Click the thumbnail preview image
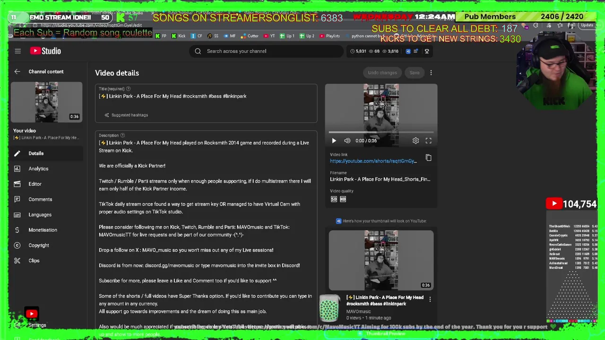This screenshot has width=605, height=340. pos(381,260)
